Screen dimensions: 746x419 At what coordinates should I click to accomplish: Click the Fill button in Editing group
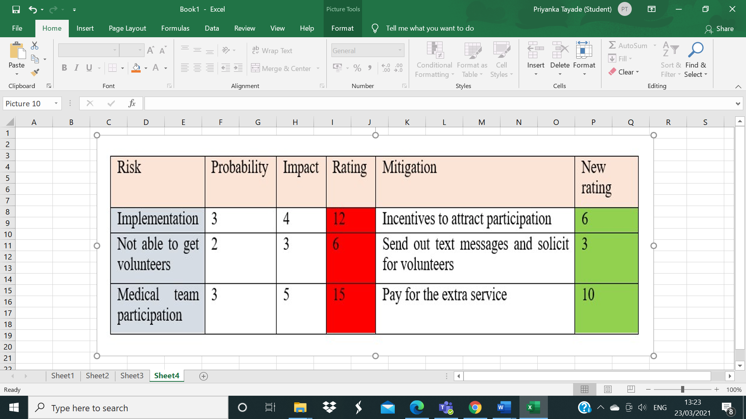pyautogui.click(x=620, y=58)
